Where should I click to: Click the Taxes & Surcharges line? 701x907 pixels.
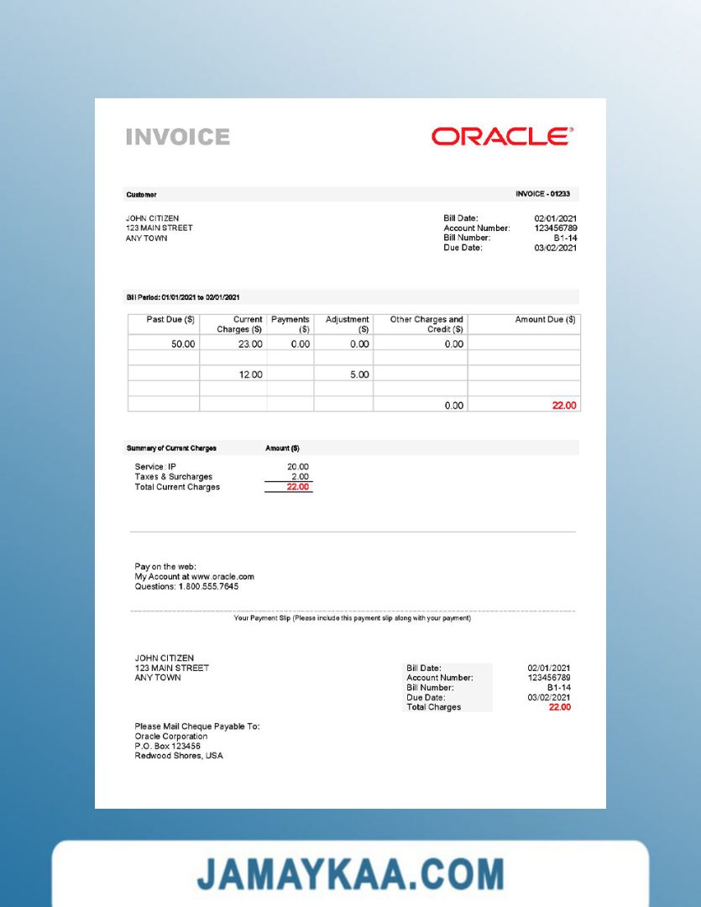(173, 477)
